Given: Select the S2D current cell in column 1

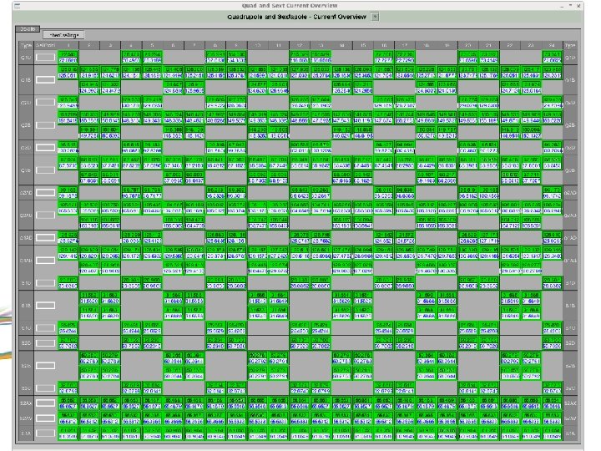Looking at the screenshot, I should [68, 343].
